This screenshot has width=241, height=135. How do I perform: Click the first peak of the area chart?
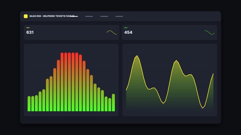tap(137, 56)
